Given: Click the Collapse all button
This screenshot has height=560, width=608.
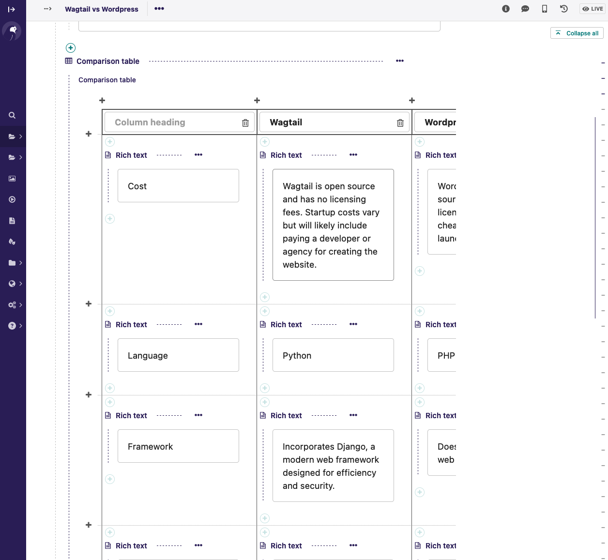Looking at the screenshot, I should (577, 33).
